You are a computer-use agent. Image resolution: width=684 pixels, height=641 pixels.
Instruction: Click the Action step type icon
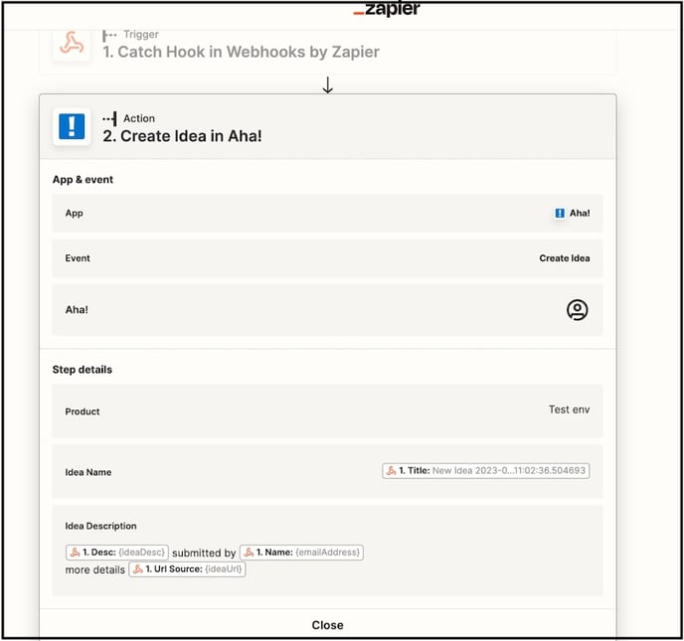(109, 118)
